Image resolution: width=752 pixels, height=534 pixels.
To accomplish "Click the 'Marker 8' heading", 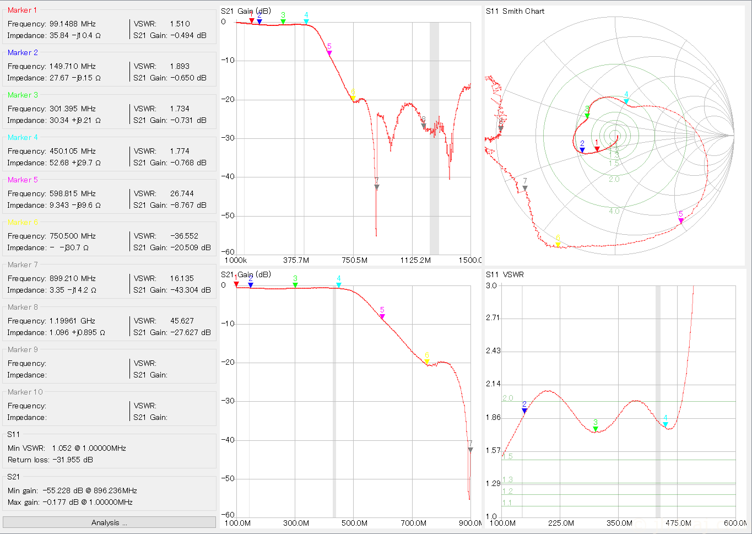I will 23,307.
